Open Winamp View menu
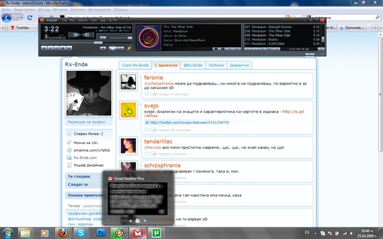 click(x=94, y=20)
